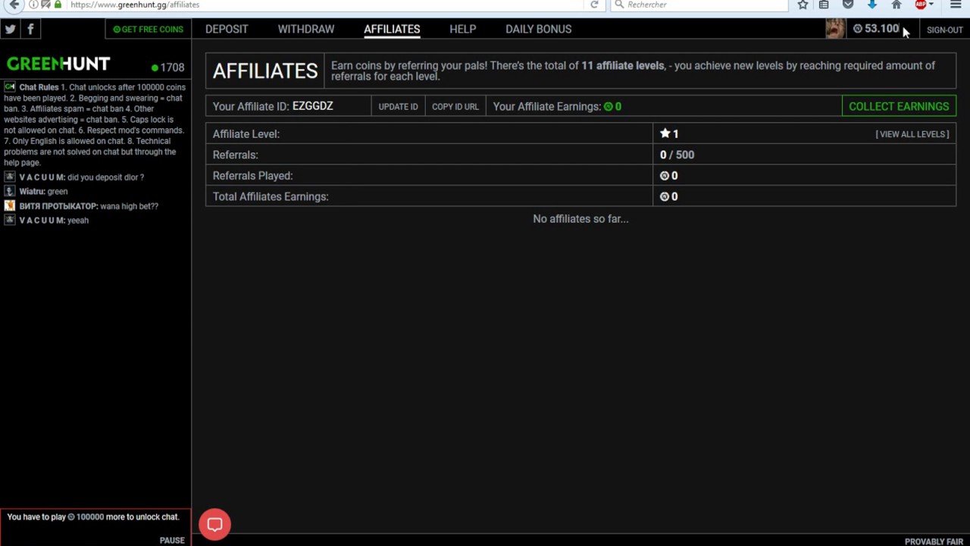Click the Referrals Played coin icon

pos(664,176)
